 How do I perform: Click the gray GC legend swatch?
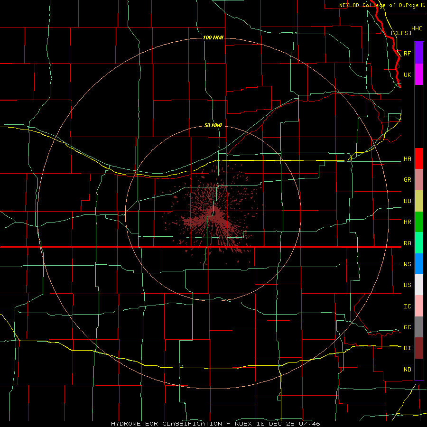[x=419, y=327]
